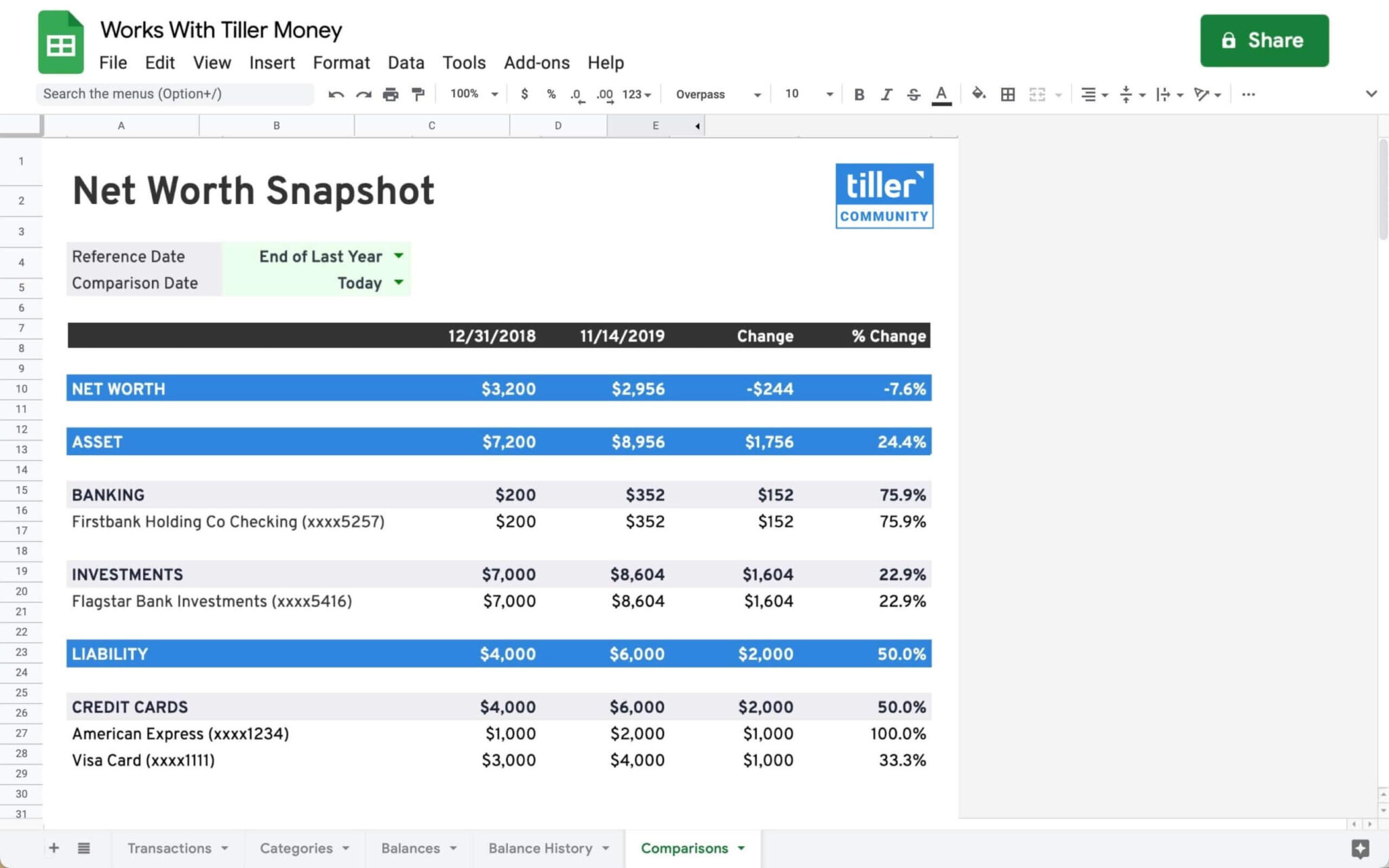Screen dimensions: 1389x868
Task: Format selection as currency
Action: tap(524, 94)
